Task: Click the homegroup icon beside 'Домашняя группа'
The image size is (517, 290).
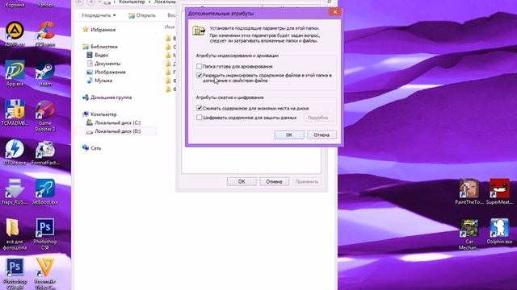Action: 86,97
